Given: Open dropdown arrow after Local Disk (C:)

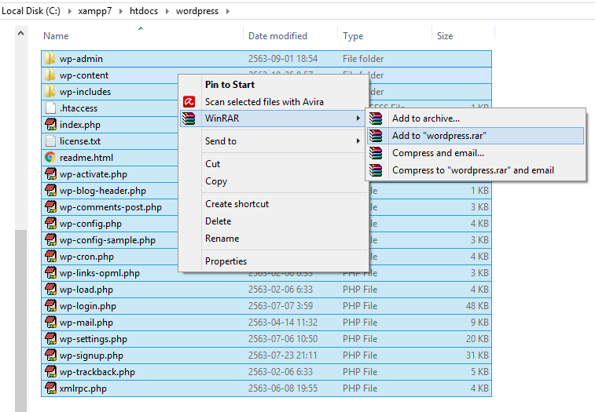Looking at the screenshot, I should (69, 11).
